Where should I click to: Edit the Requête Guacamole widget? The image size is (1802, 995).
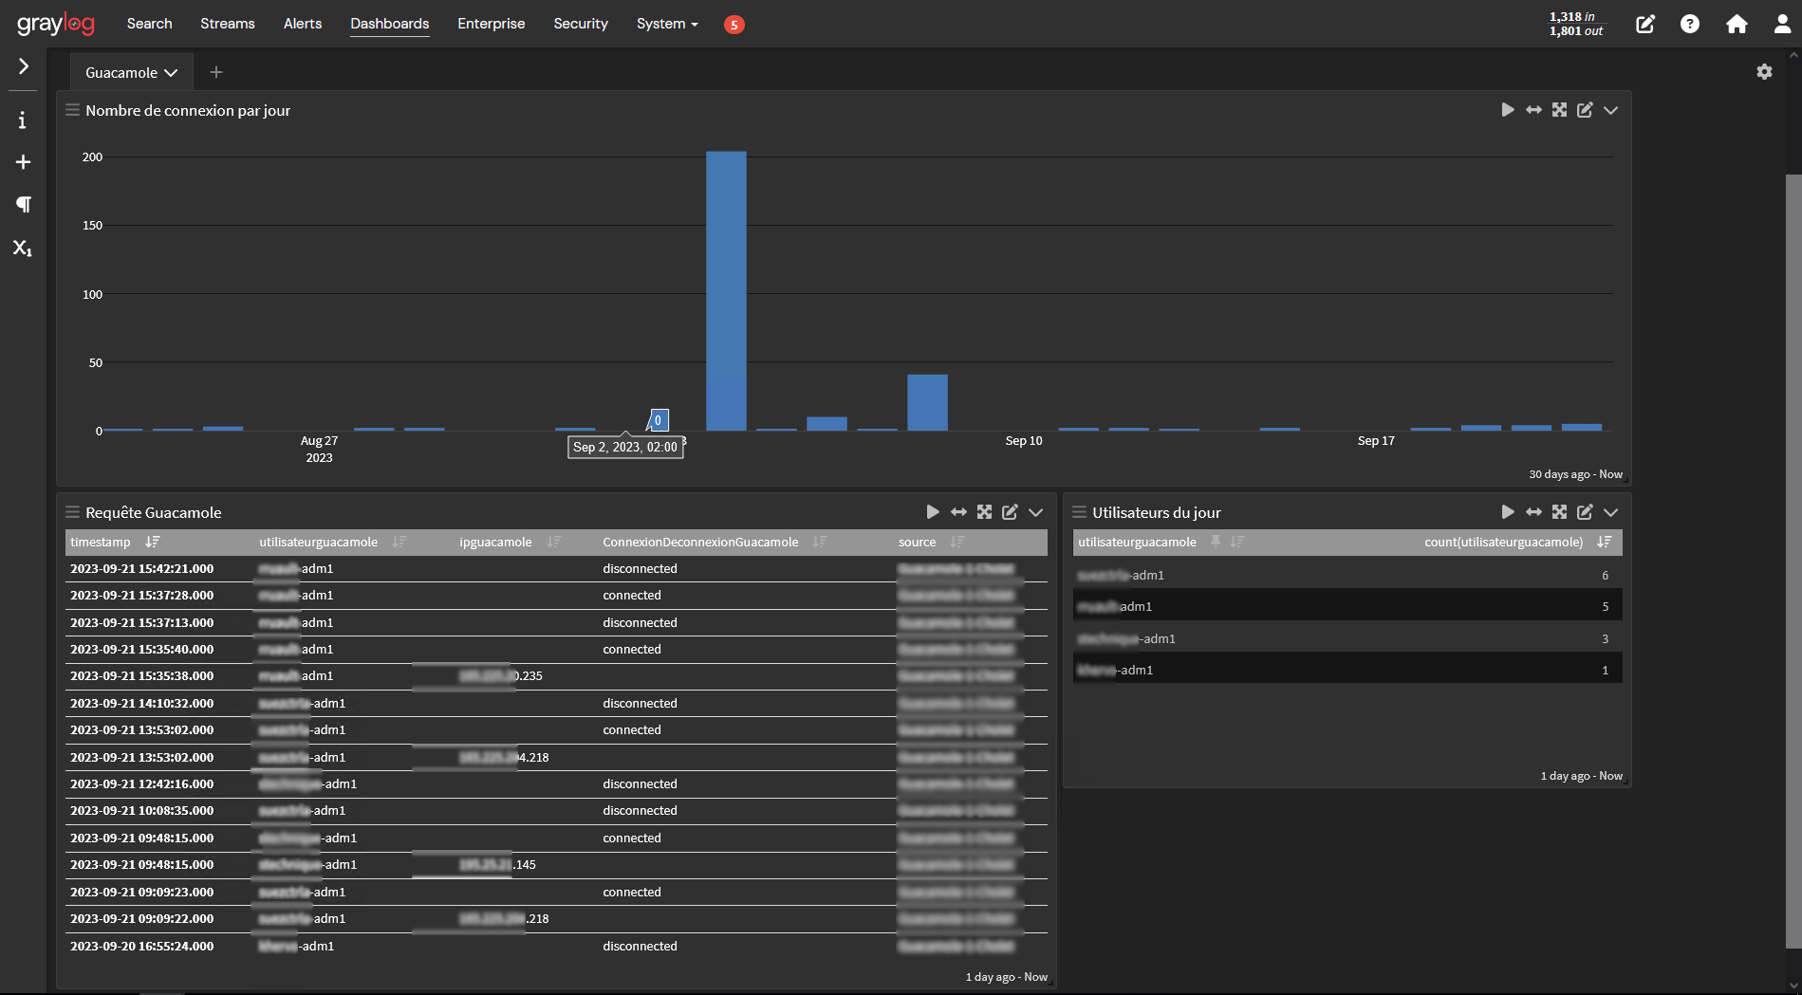coord(1010,512)
